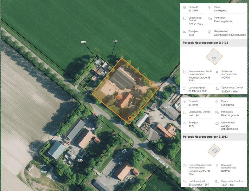The height and width of the screenshot is (191, 249).
Task: Click the date 20 augustus 1997
Action: pos(199,185)
